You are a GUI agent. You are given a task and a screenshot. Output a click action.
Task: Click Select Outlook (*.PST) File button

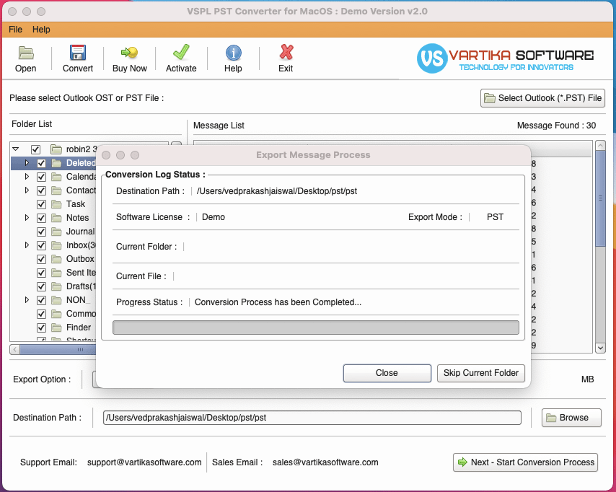[542, 98]
